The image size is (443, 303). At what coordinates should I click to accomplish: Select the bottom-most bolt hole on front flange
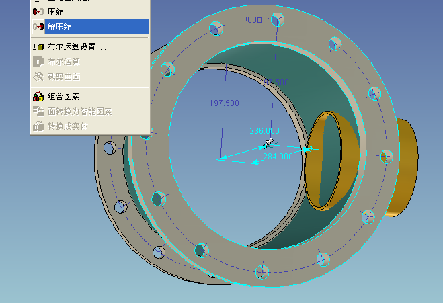tap(261, 272)
